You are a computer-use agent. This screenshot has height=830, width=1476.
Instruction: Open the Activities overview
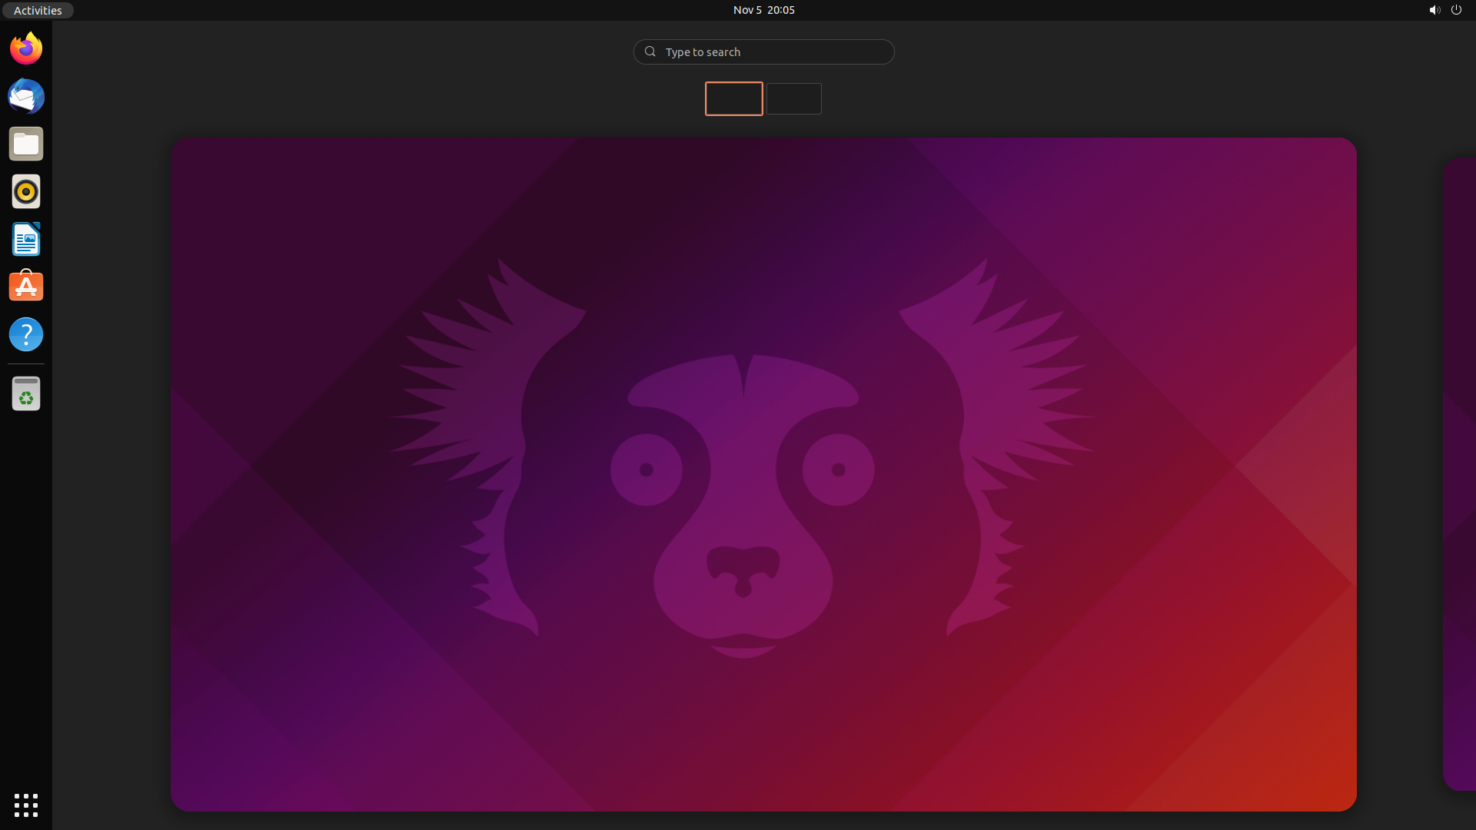pyautogui.click(x=36, y=9)
